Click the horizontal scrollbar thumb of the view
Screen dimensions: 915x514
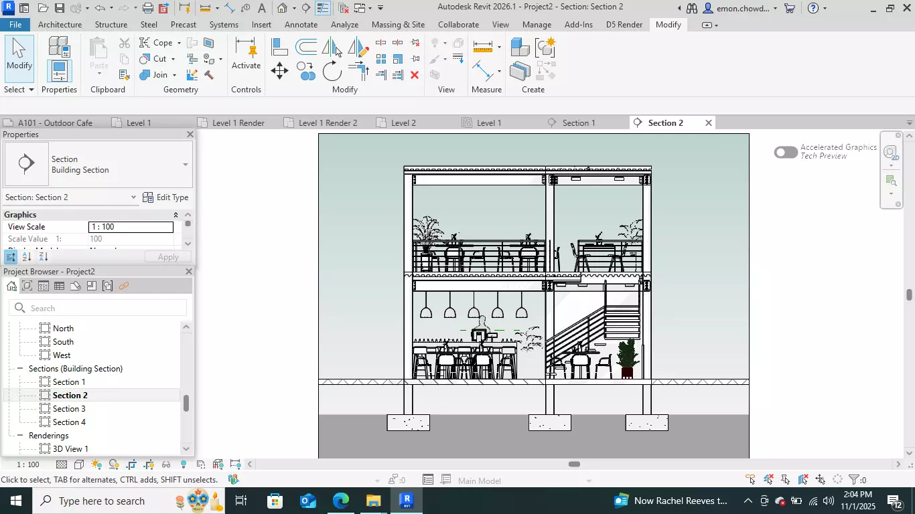[x=574, y=464]
